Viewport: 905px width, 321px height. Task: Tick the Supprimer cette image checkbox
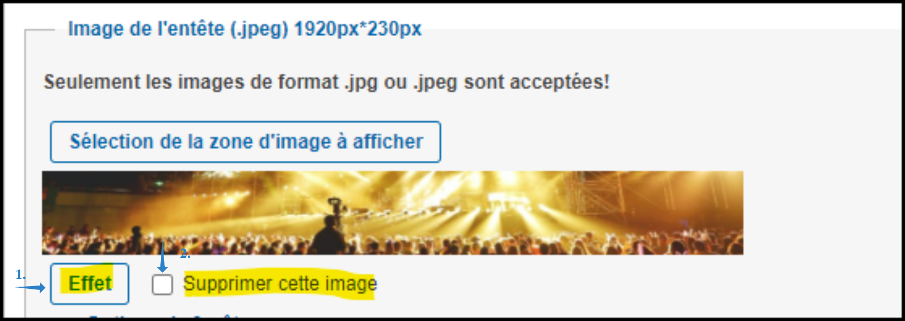(162, 284)
